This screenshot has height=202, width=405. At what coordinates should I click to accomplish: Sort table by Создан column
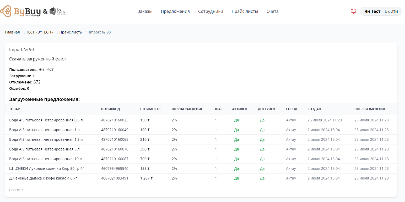click(314, 109)
